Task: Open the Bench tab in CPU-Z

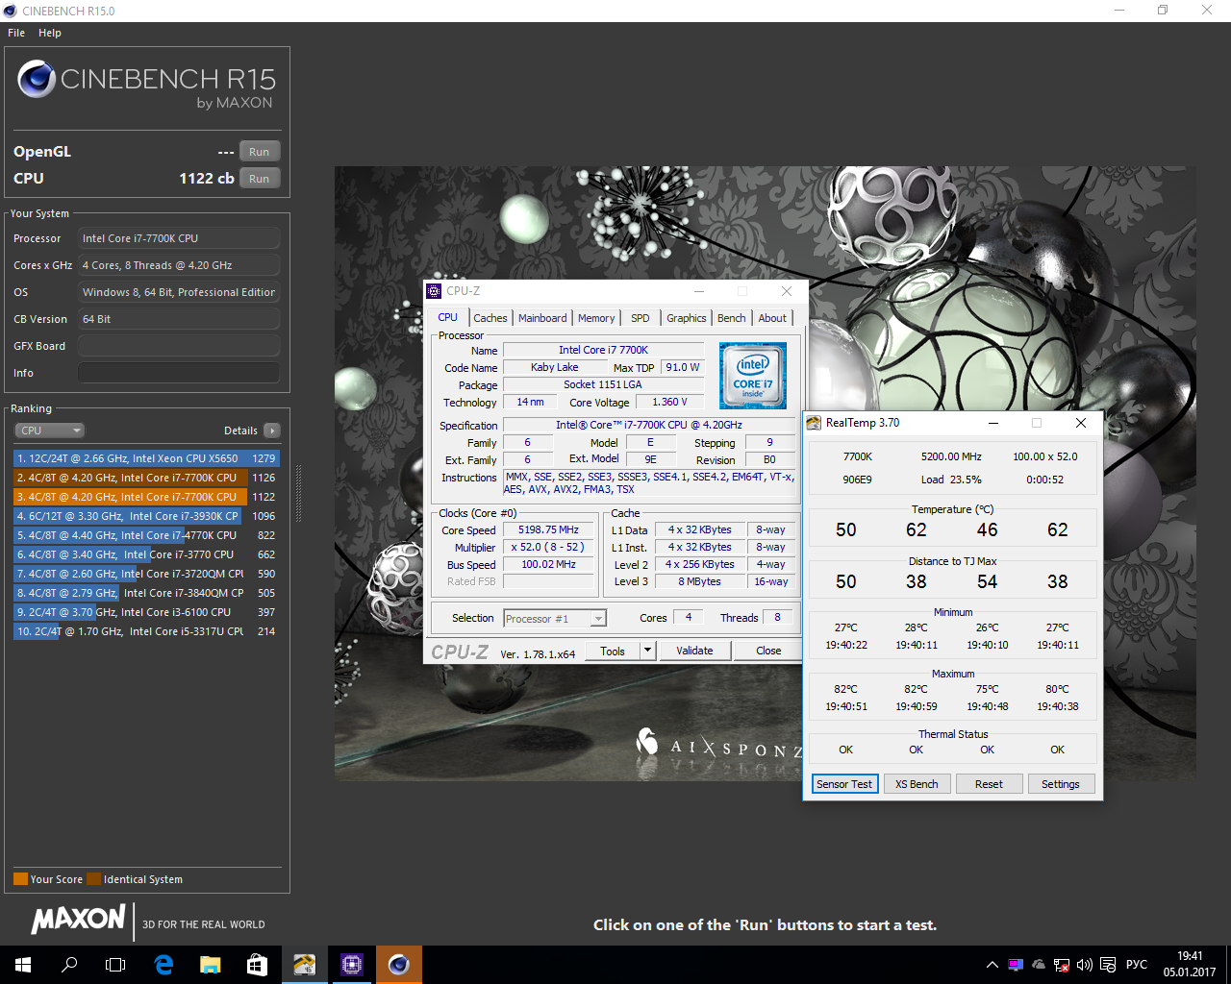Action: click(732, 318)
